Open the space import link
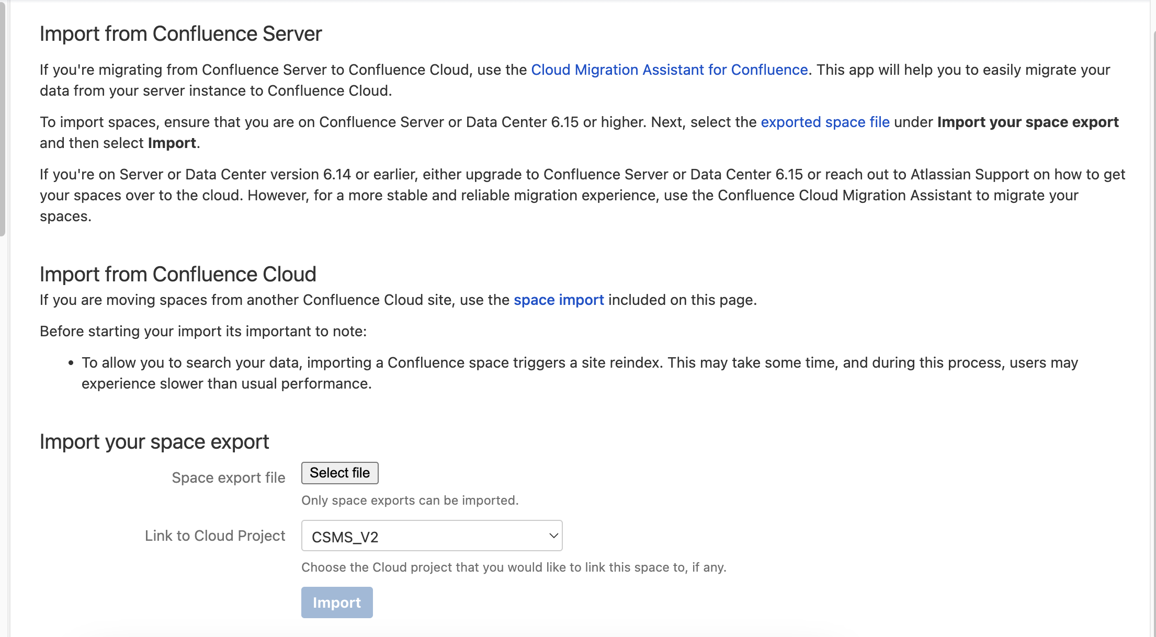Viewport: 1156px width, 637px height. tap(559, 300)
